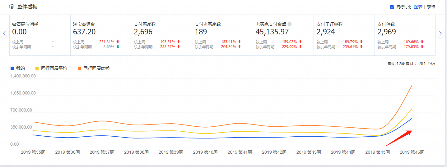This screenshot has width=447, height=167.
Task: Click the large red annotation arrow
Action: (x=399, y=138)
